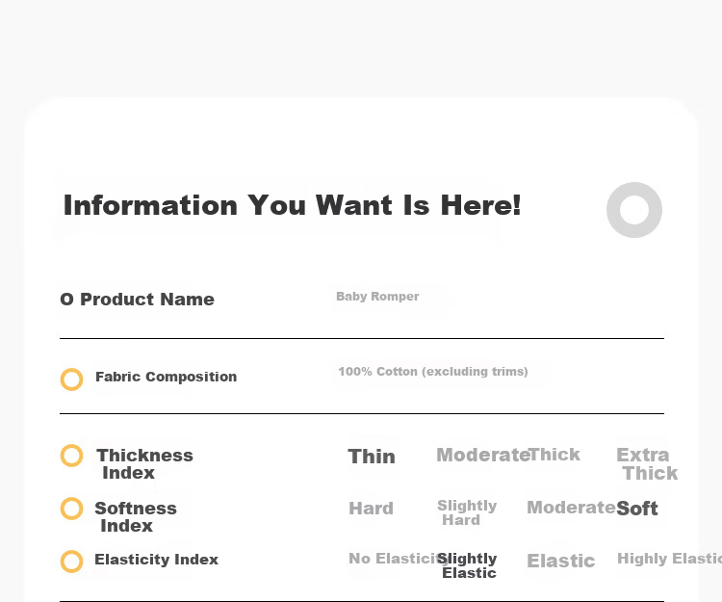Click the orange circle beside Elasticity Index
This screenshot has width=722, height=602.
pyautogui.click(x=72, y=562)
